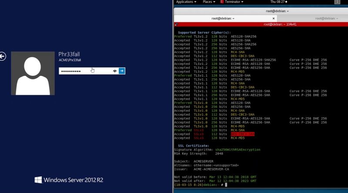Click the 'Not valid before' date line
The image size is (348, 193).
[x=215, y=177]
